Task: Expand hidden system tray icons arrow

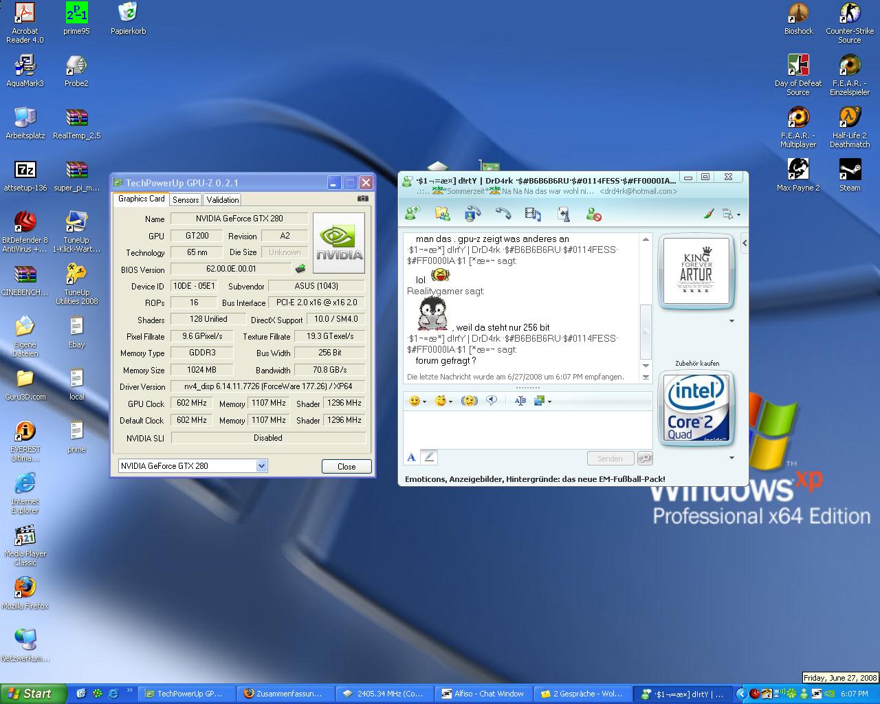Action: pos(741,694)
